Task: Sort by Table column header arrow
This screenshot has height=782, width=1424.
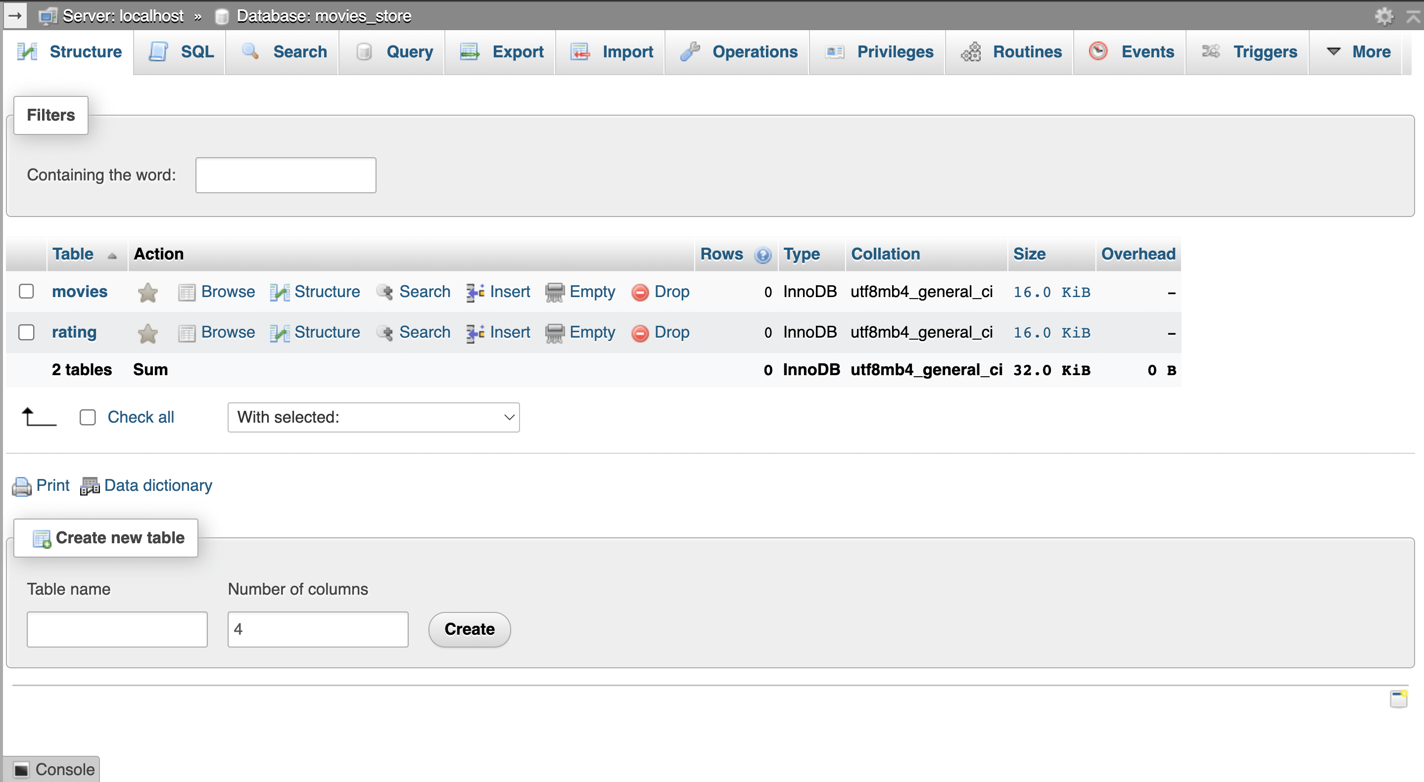Action: 112,255
